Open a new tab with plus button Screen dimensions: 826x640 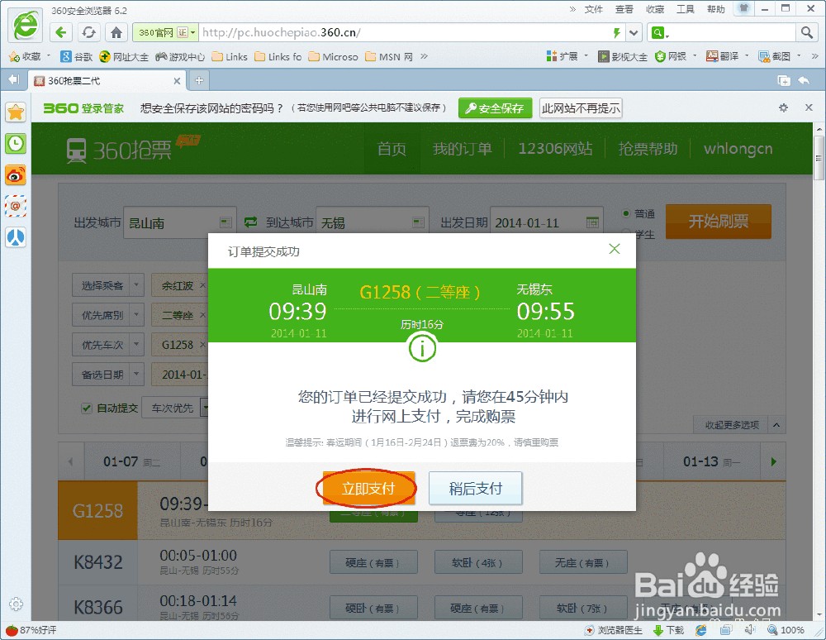click(199, 81)
